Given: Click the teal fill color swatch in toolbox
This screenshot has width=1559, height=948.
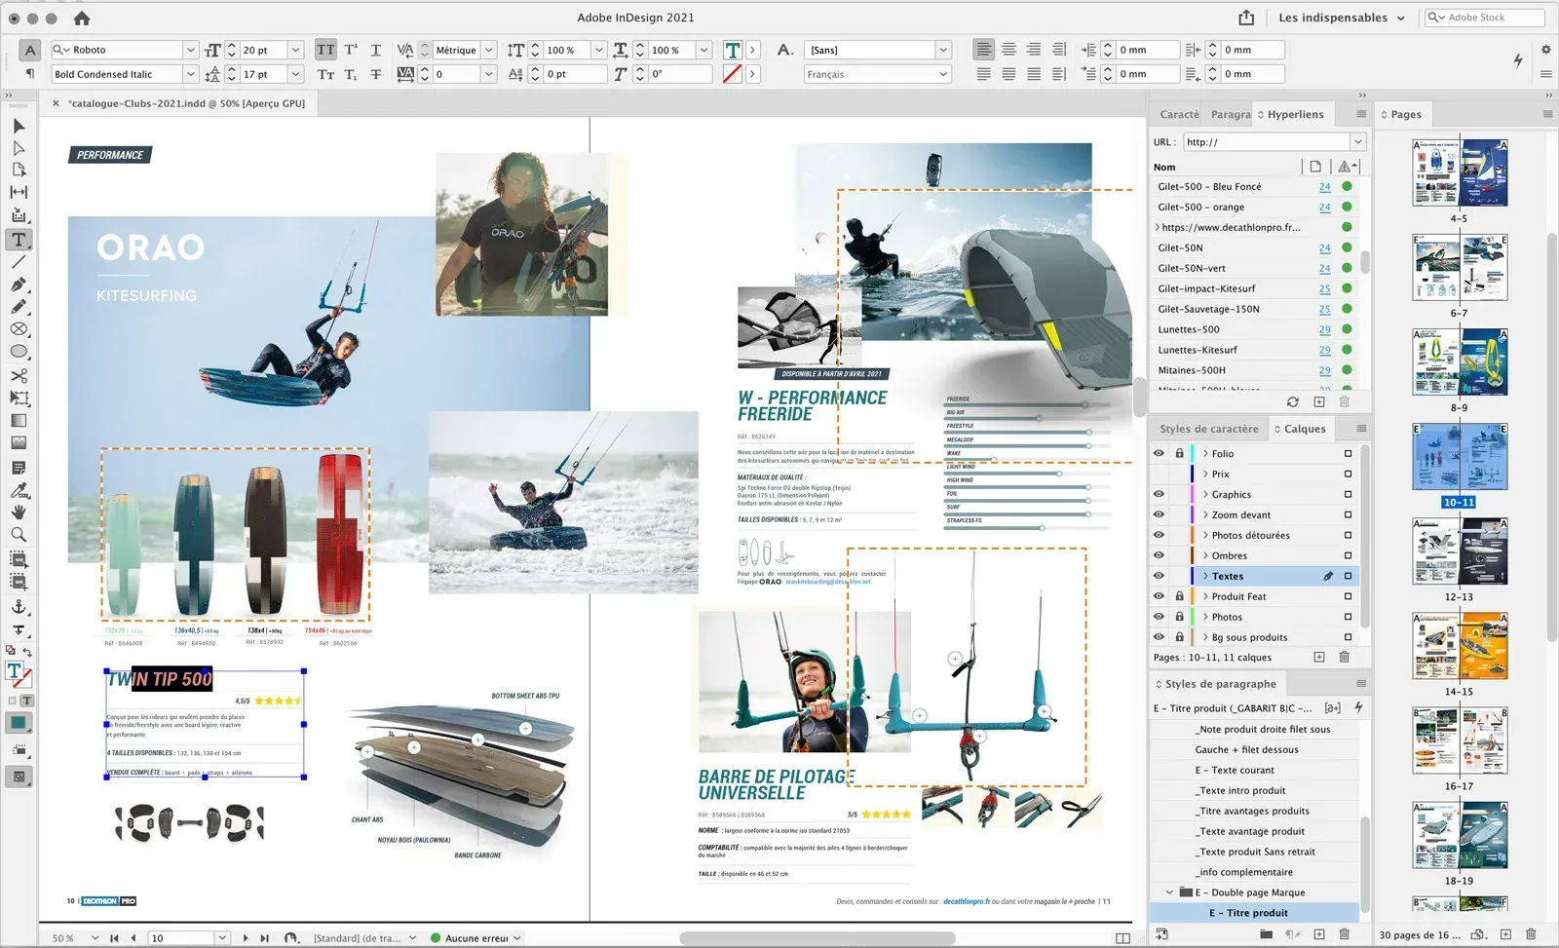Looking at the screenshot, I should [x=18, y=723].
